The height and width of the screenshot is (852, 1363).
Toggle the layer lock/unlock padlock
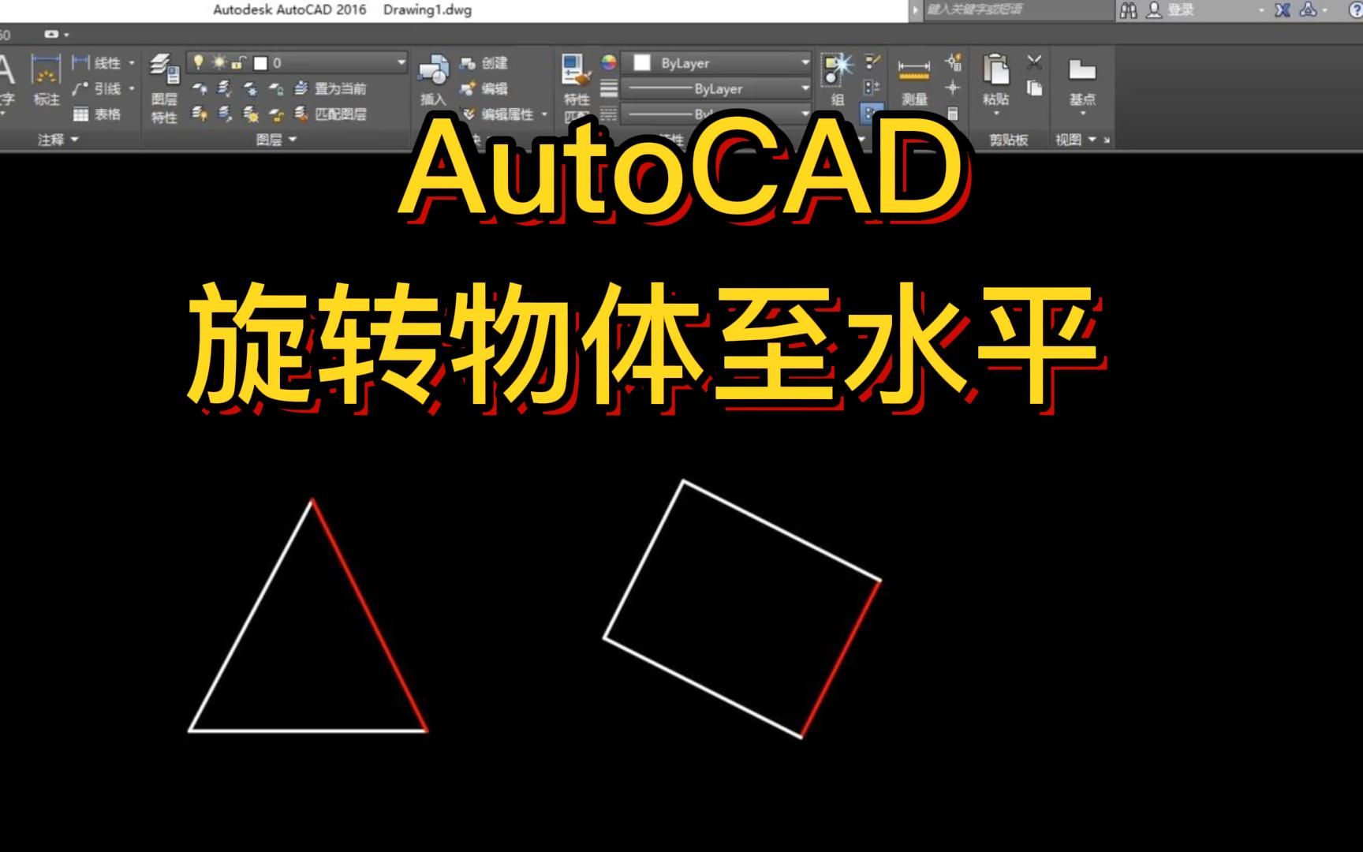pyautogui.click(x=237, y=63)
